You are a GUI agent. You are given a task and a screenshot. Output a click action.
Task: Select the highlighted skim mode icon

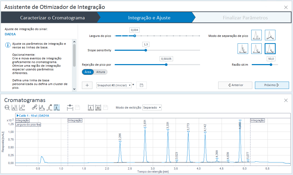(x=270, y=49)
